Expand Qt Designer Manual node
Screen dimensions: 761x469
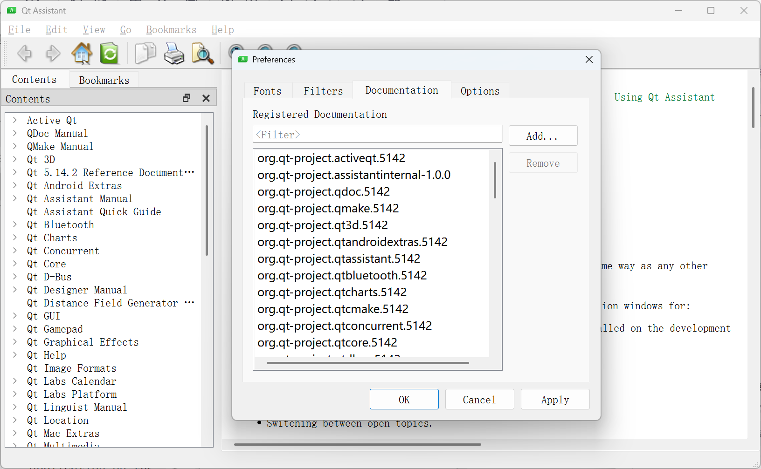click(x=15, y=290)
